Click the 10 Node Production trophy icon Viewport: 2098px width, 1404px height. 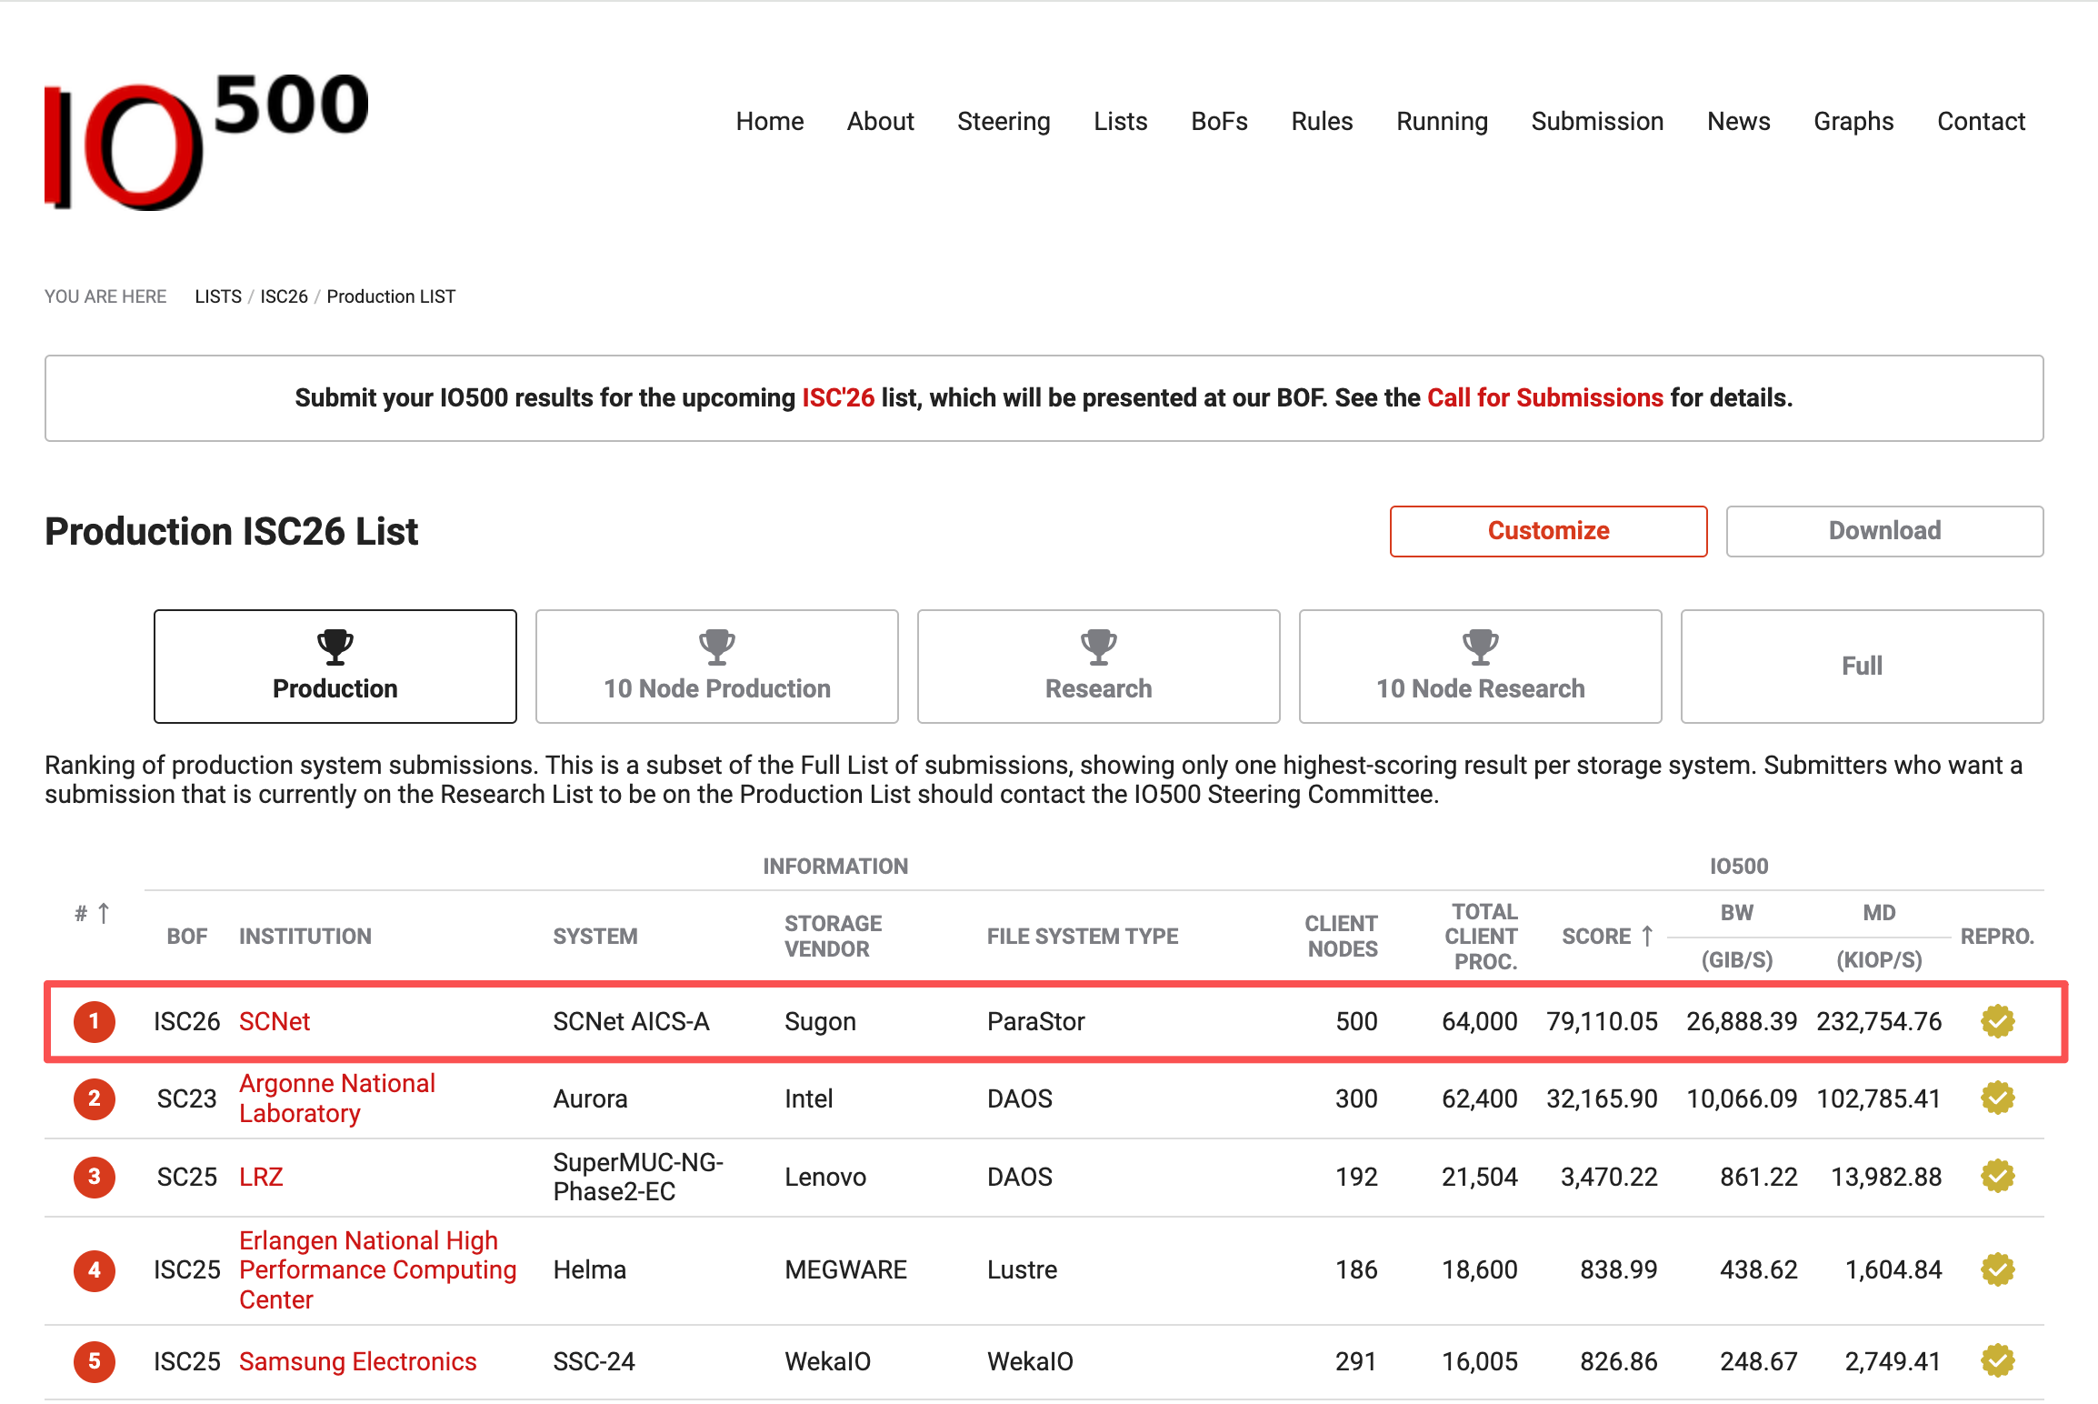point(717,647)
